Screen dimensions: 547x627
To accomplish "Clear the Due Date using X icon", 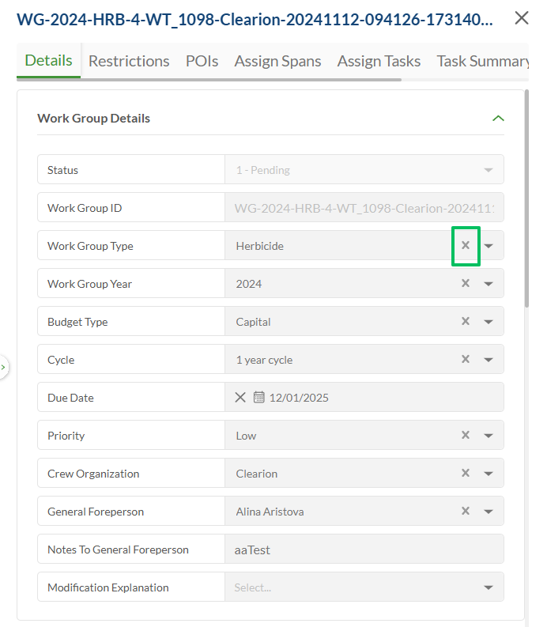I will [240, 398].
